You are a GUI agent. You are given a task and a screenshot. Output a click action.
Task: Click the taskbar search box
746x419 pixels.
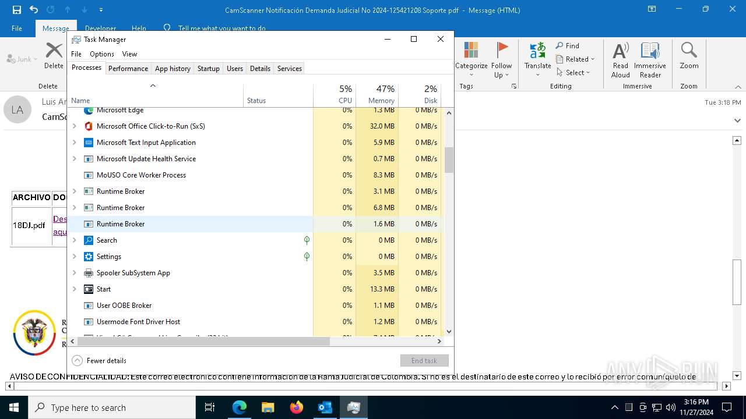[112, 407]
